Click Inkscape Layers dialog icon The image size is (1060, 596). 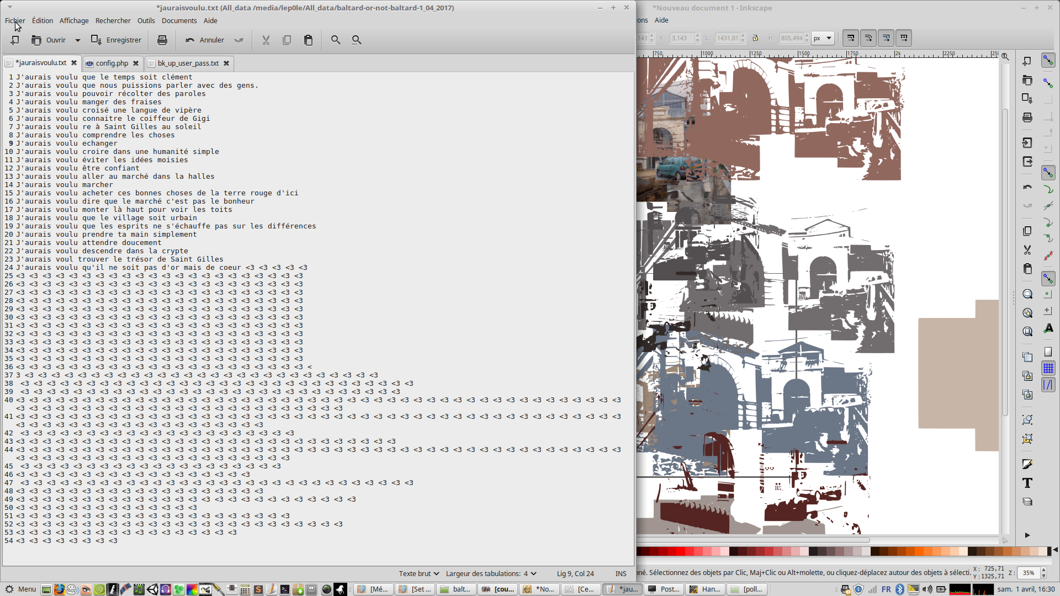1027,502
